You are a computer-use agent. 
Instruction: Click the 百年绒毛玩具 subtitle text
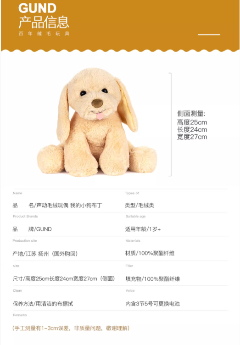click(x=44, y=33)
